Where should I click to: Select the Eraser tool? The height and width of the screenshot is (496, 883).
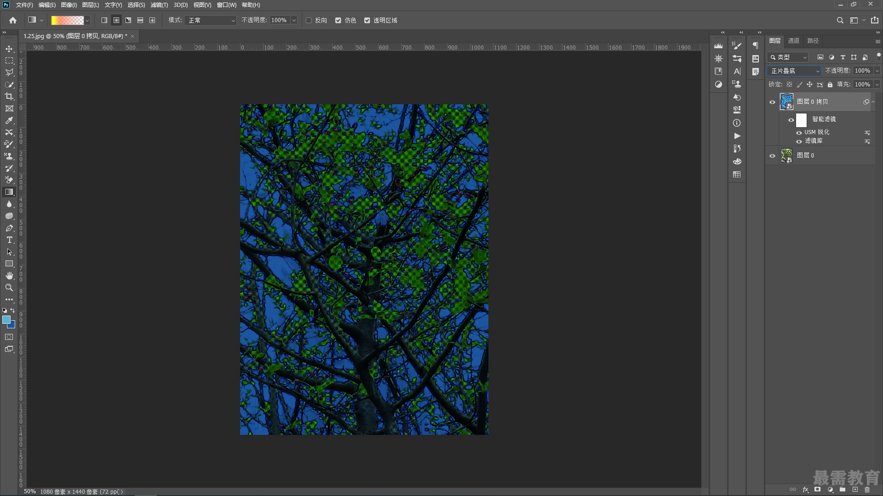click(9, 180)
